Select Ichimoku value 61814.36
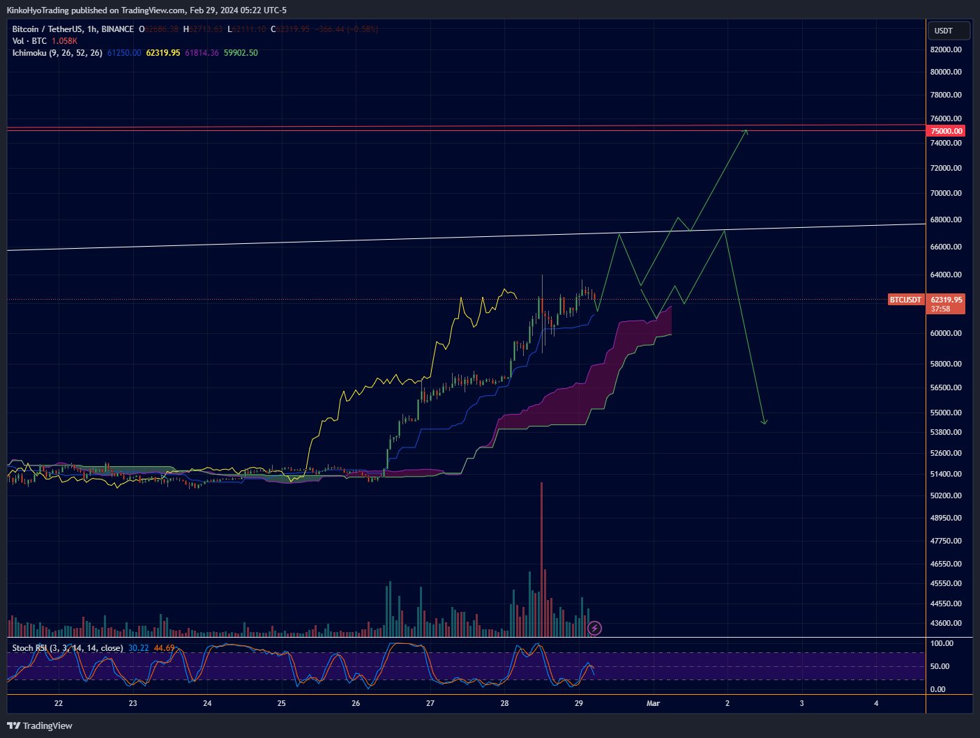Image resolution: width=980 pixels, height=738 pixels. 202,53
